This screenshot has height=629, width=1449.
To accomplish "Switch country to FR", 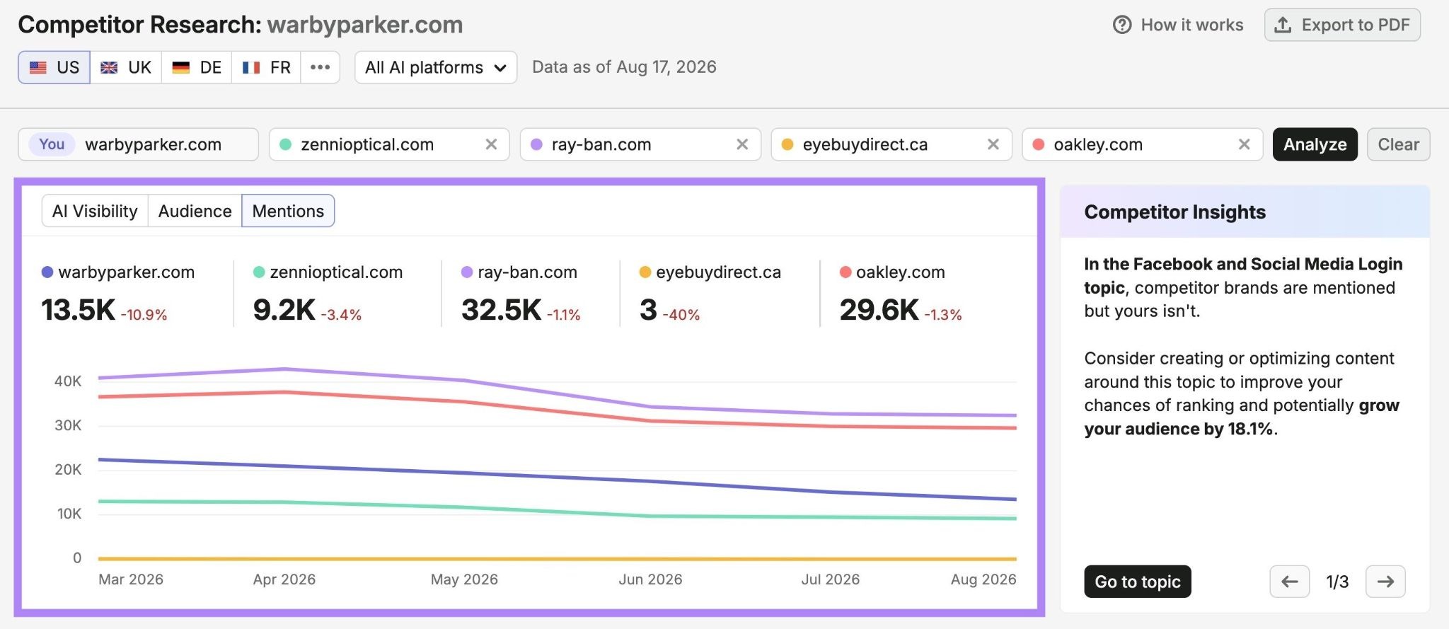I will [x=267, y=67].
